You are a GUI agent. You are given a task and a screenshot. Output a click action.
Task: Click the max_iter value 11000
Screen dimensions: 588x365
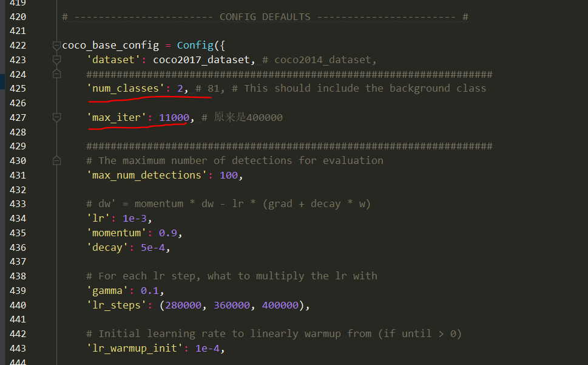(x=174, y=118)
